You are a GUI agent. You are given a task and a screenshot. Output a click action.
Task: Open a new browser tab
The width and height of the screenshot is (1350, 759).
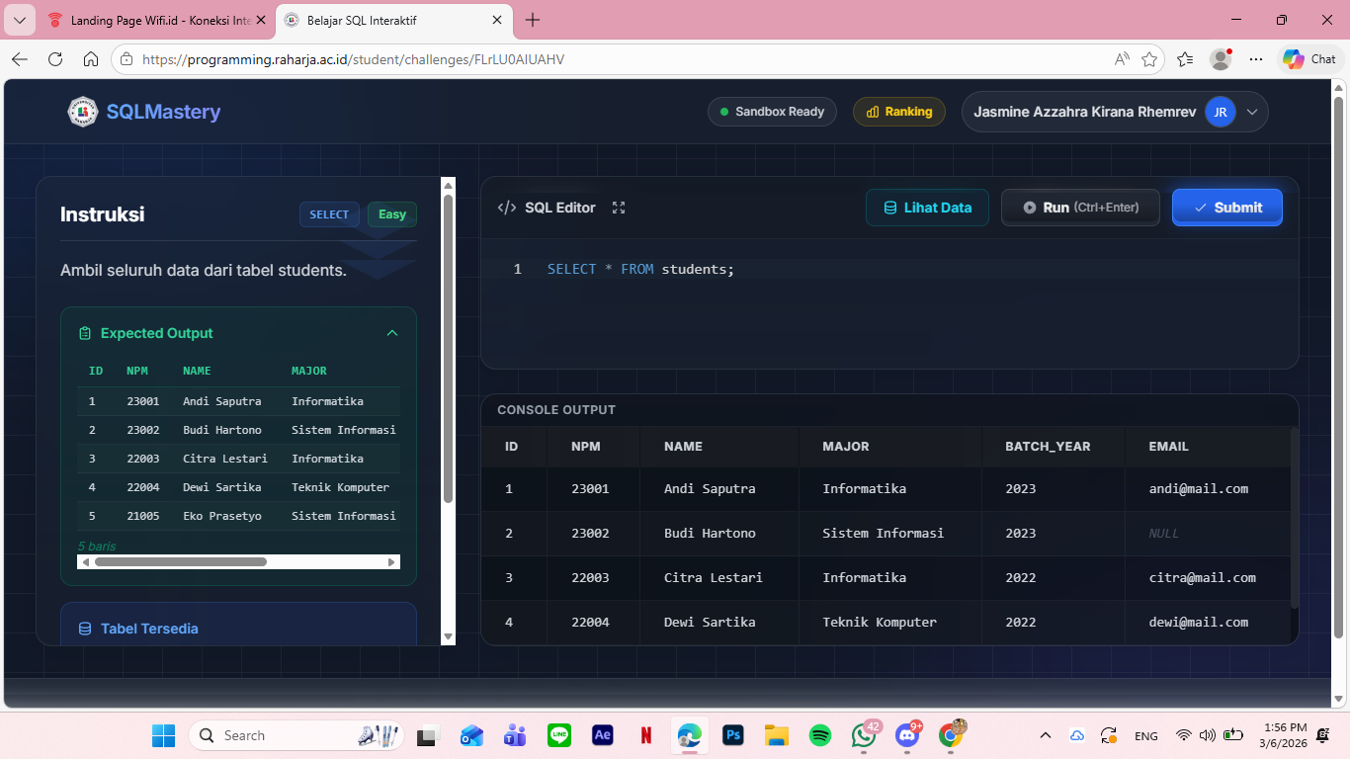click(x=533, y=20)
